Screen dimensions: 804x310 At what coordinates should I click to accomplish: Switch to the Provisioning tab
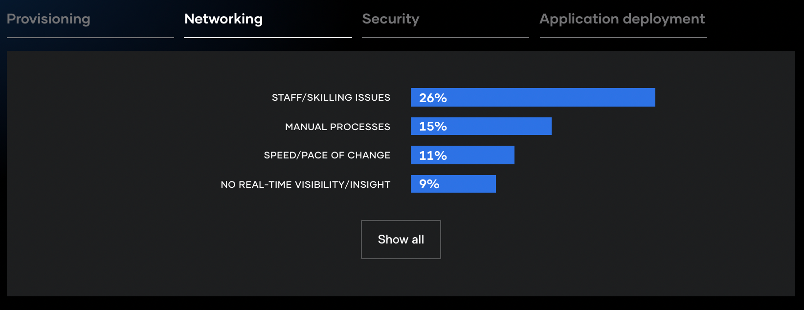[48, 19]
